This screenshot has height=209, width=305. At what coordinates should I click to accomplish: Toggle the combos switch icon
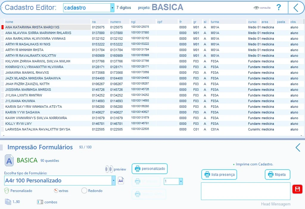pos(40,202)
